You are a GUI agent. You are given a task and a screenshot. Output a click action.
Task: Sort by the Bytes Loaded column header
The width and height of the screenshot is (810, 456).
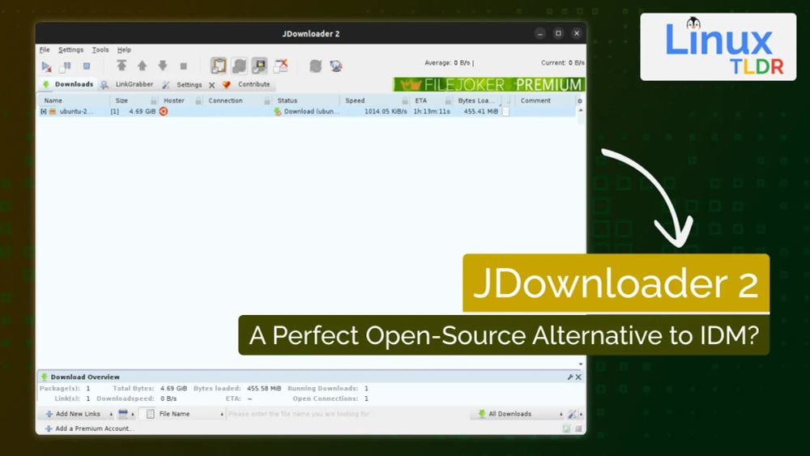[x=475, y=100]
